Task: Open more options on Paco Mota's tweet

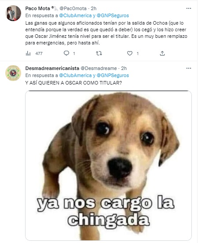Action: click(x=189, y=8)
